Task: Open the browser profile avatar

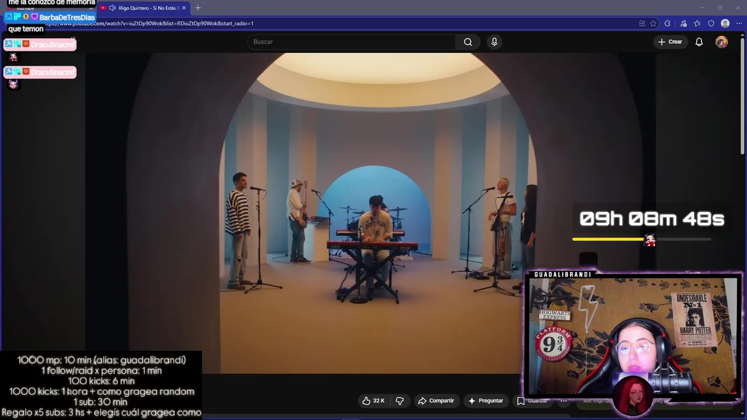Action: pos(725,23)
